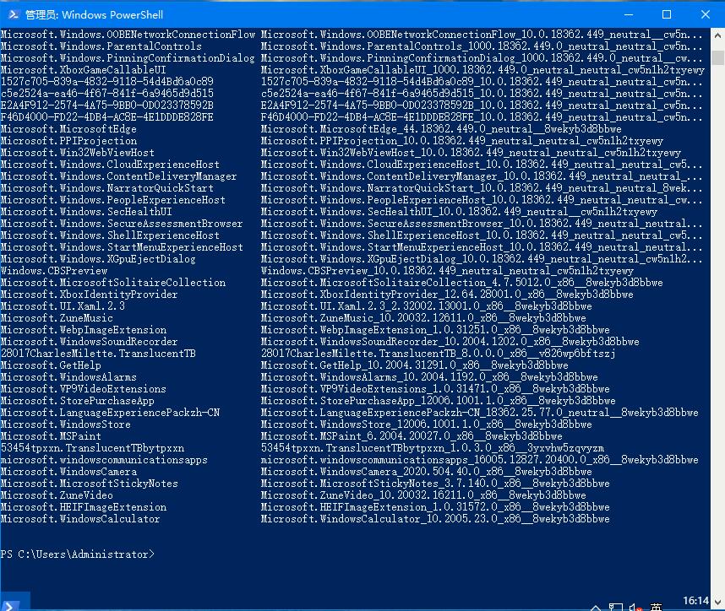Open the clock showing 16:14
The width and height of the screenshot is (725, 611).
695,602
